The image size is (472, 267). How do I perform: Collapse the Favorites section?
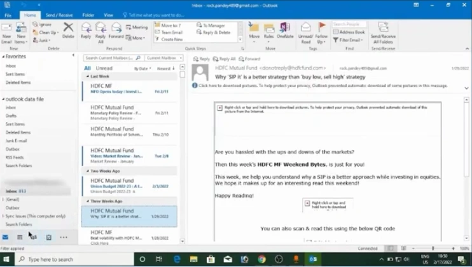click(3, 57)
